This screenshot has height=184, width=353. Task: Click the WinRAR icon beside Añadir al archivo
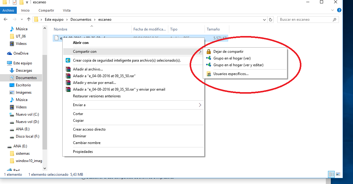click(x=68, y=69)
